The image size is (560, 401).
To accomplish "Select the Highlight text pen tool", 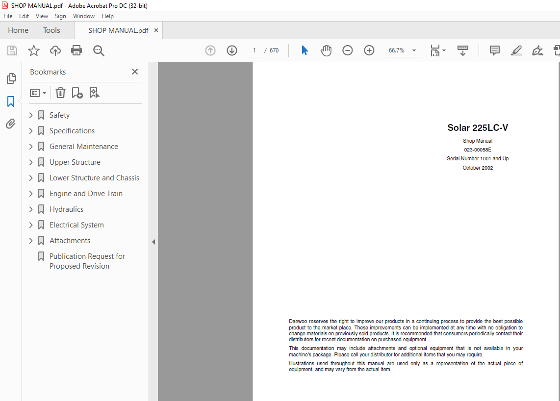I will pyautogui.click(x=516, y=50).
